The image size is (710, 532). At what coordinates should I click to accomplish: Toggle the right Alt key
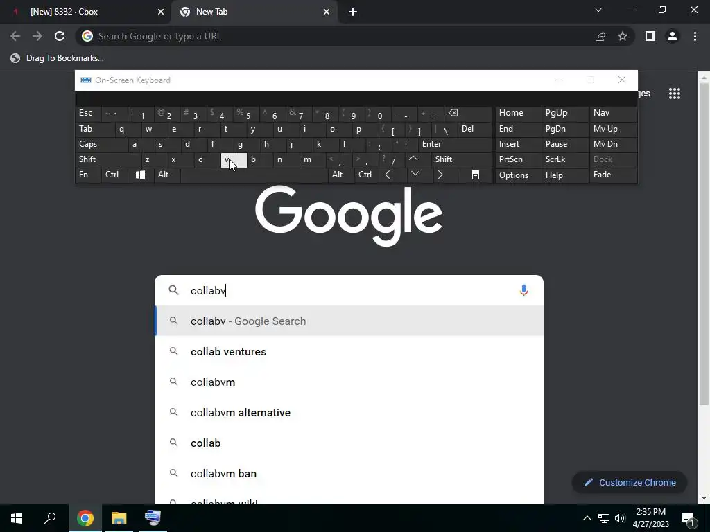click(x=340, y=175)
